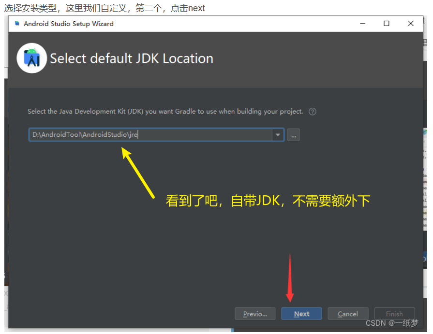Click the Cancel button

click(x=348, y=314)
